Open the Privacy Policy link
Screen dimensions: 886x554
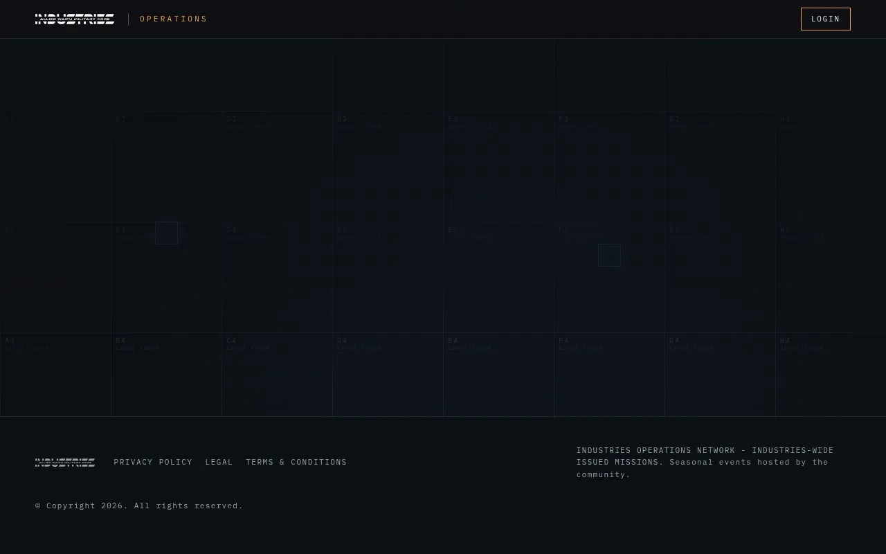click(153, 462)
